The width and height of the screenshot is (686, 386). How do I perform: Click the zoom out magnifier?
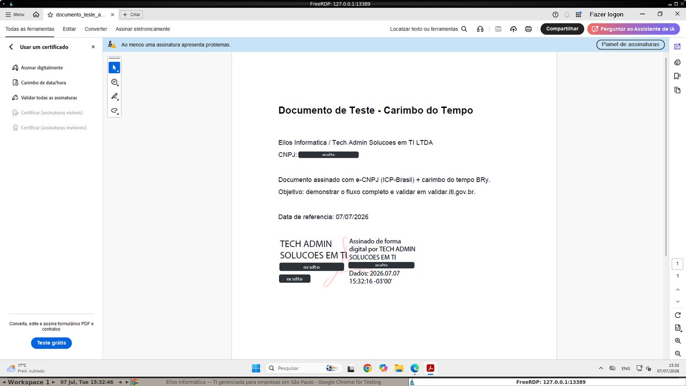(678, 354)
